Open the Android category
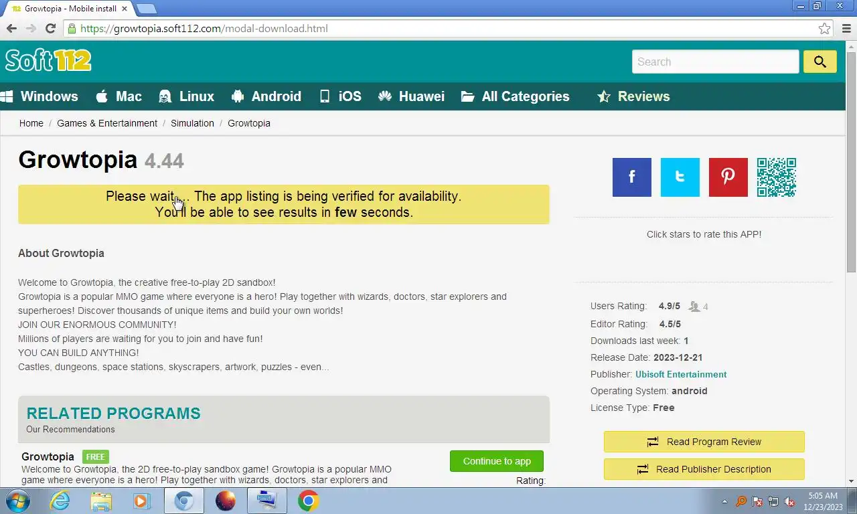 266,96
